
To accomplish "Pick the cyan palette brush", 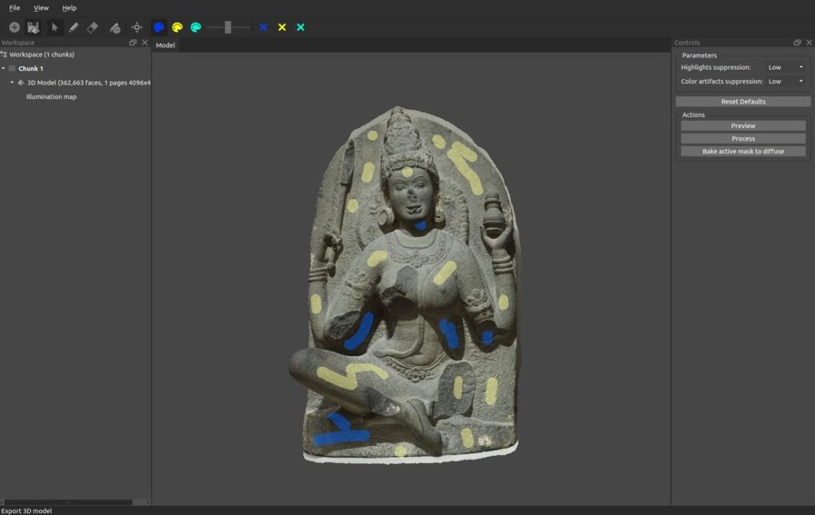I will 196,27.
